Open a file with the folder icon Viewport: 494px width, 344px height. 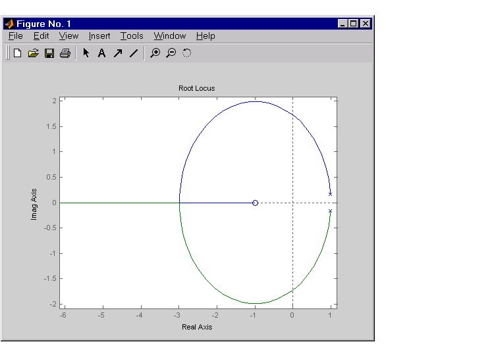(x=33, y=53)
